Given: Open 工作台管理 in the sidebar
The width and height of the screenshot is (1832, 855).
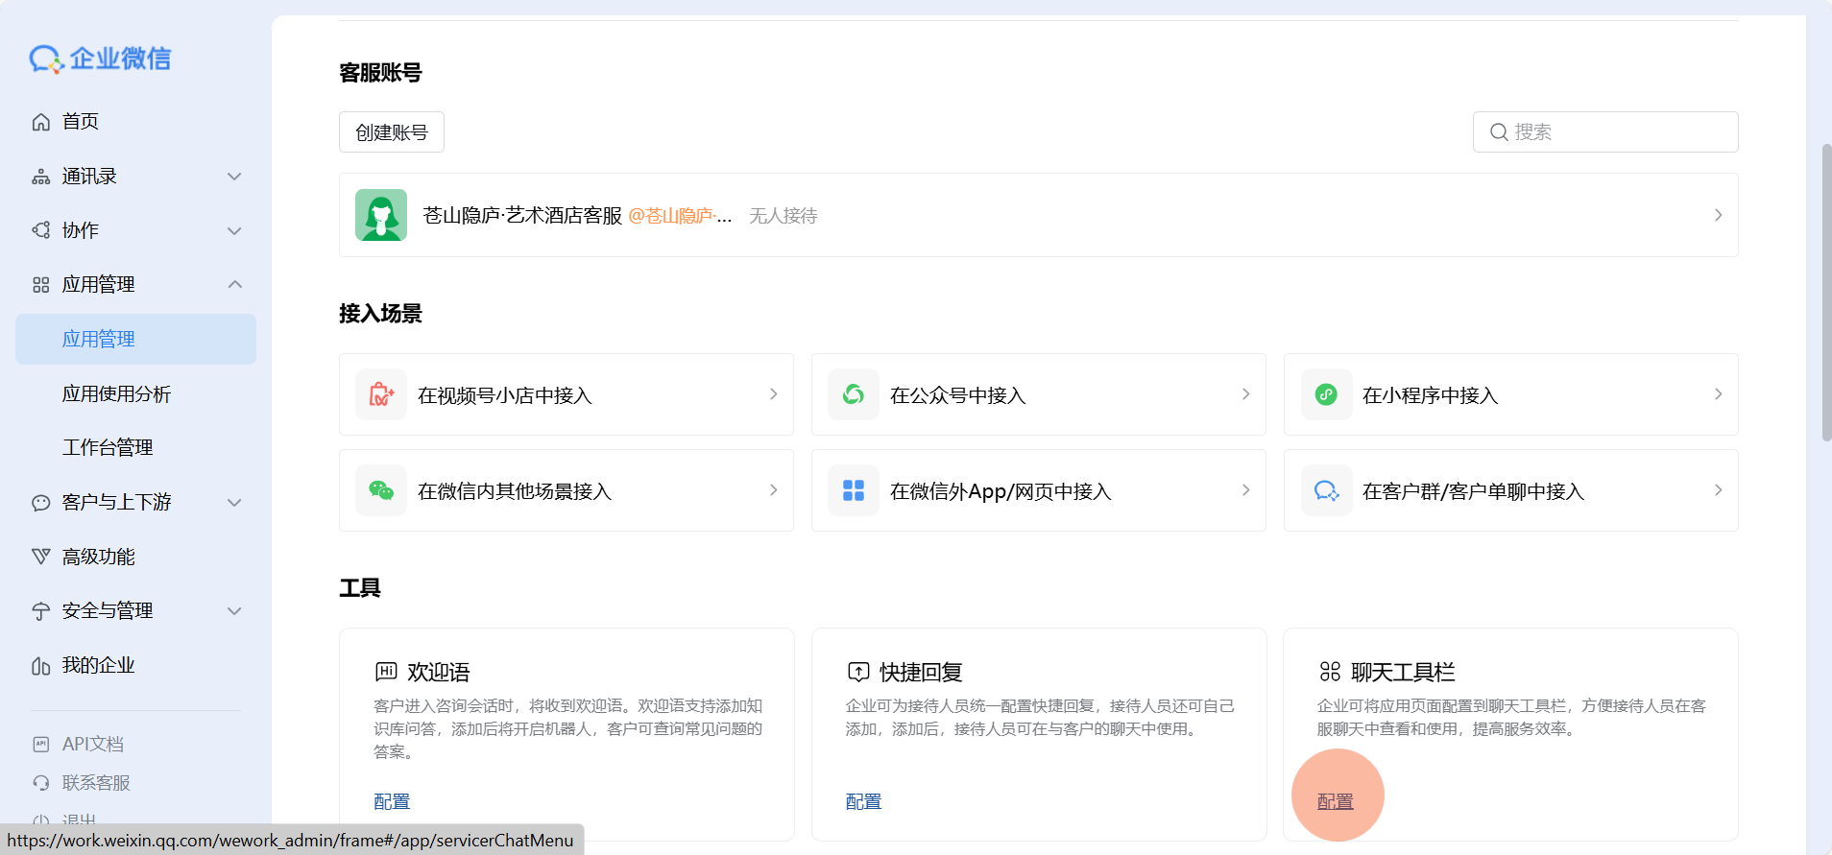Looking at the screenshot, I should click(108, 448).
